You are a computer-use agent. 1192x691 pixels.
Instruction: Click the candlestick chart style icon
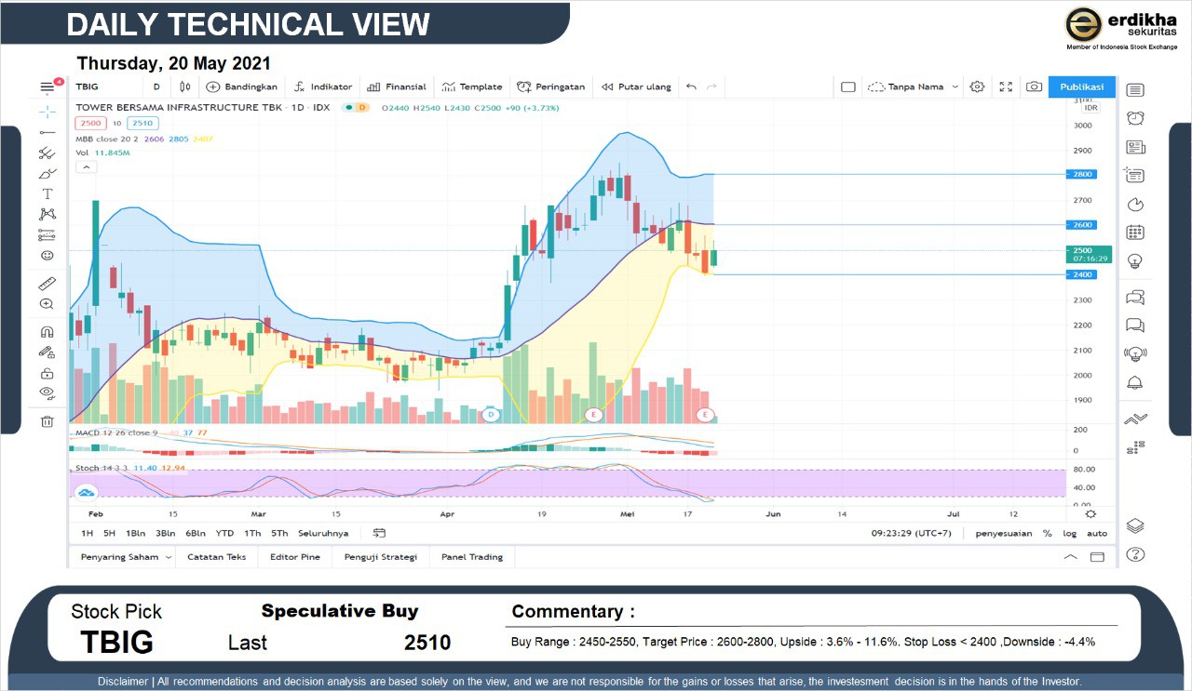[x=185, y=86]
